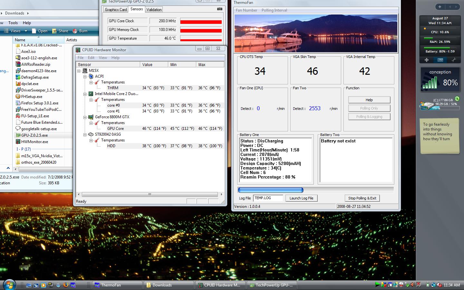The width and height of the screenshot is (464, 290).
Task: Click Polling & Logging button
Action: [369, 117]
